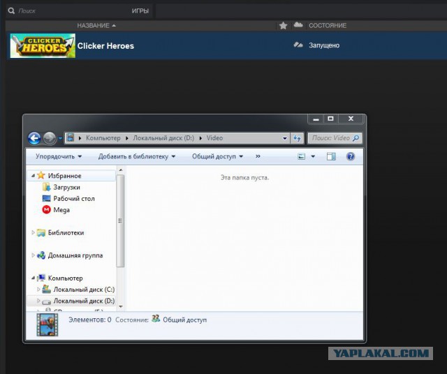Refresh the Video folder view
Viewport: 447px width, 374px height.
coord(297,138)
